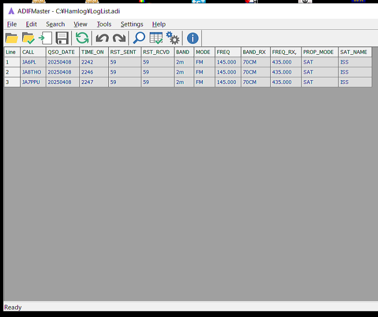Click the QSO_DATE column header

[63, 52]
